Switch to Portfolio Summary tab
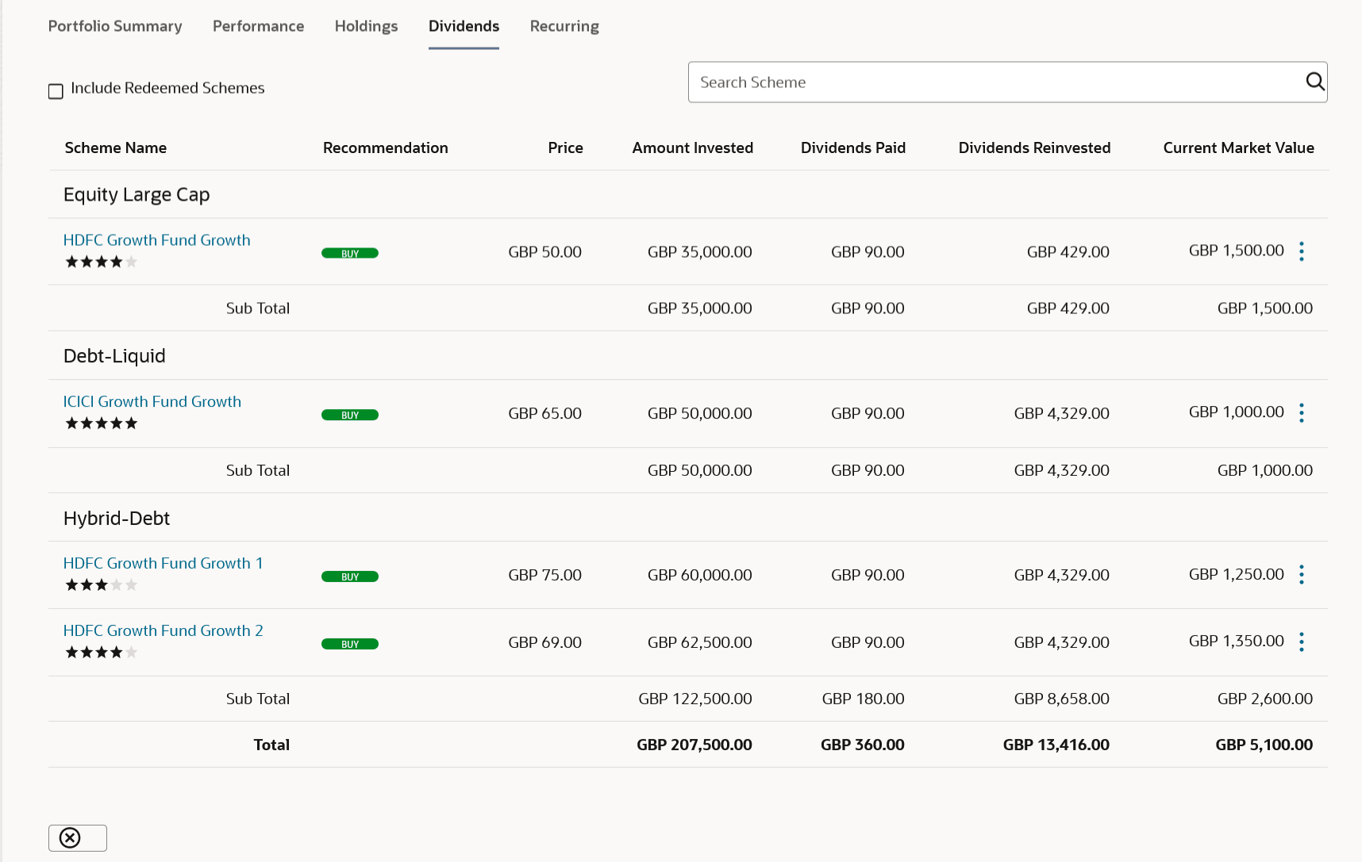 [x=115, y=26]
